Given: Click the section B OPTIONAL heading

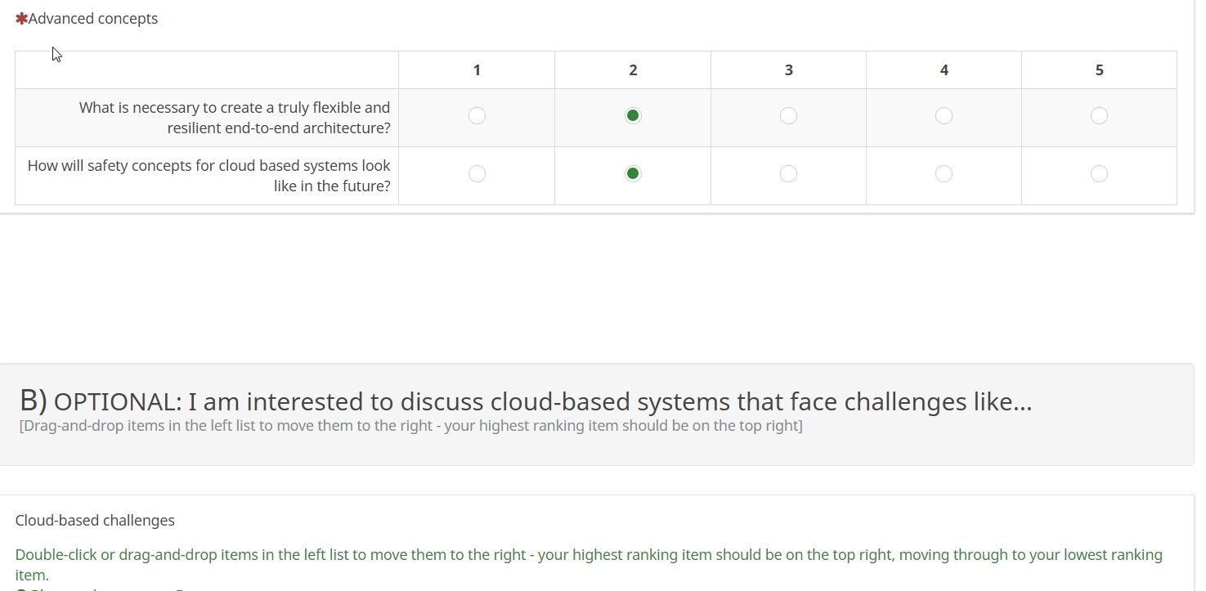Looking at the screenshot, I should tap(526, 401).
